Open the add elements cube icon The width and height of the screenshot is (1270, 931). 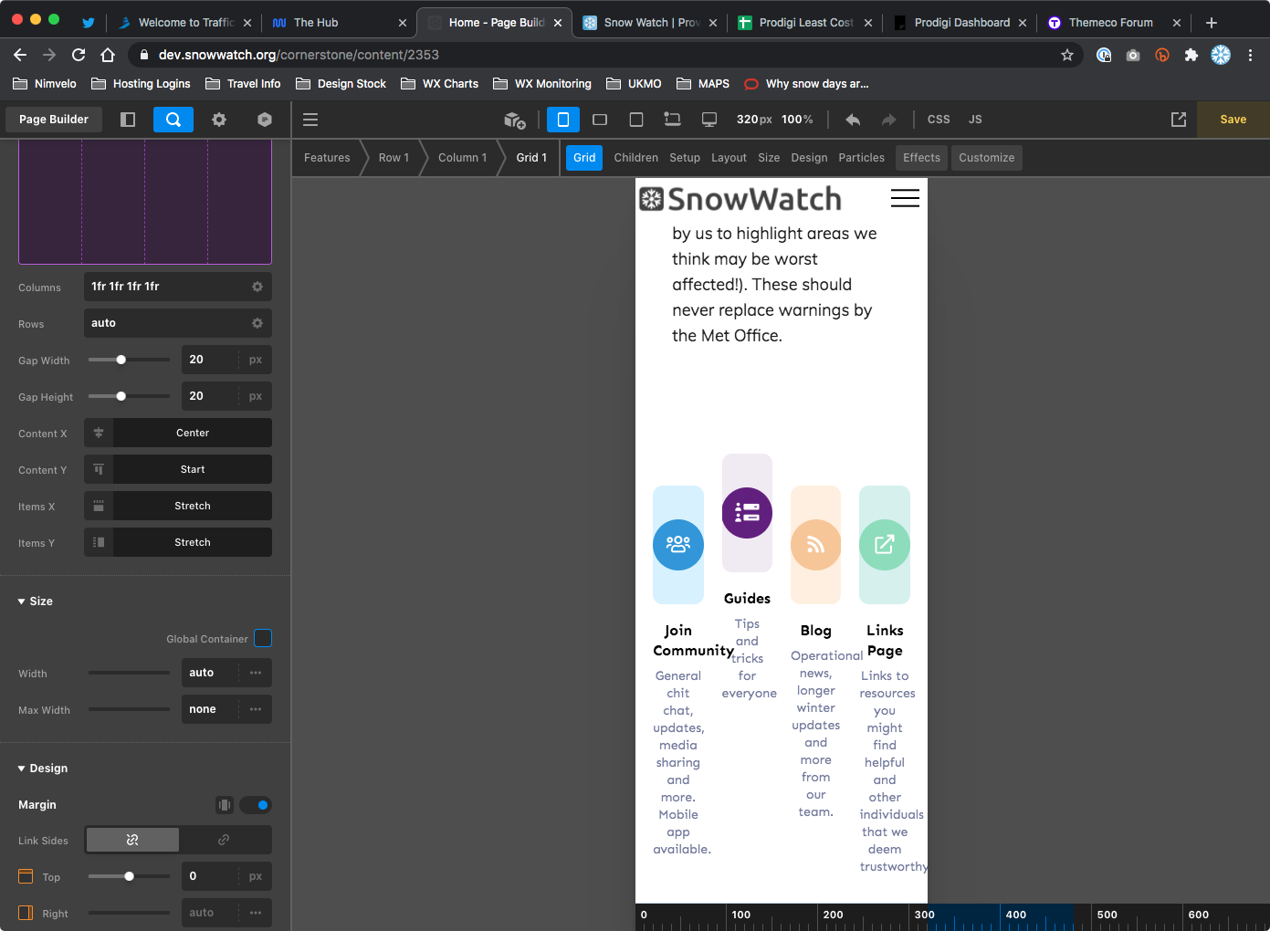pyautogui.click(x=515, y=120)
